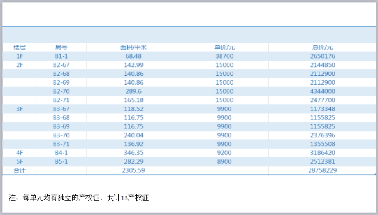Click the 面积/平米 column header
Screen dimensions: 378x215
point(134,48)
